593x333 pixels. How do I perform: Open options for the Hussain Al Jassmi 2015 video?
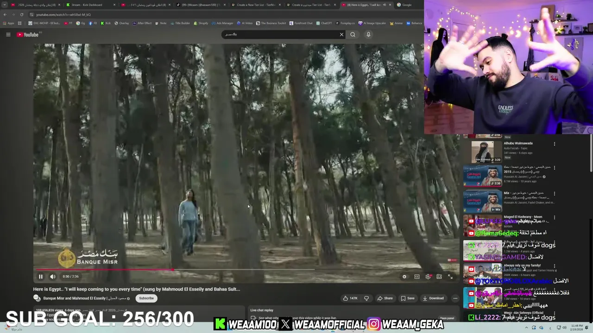[x=554, y=168]
